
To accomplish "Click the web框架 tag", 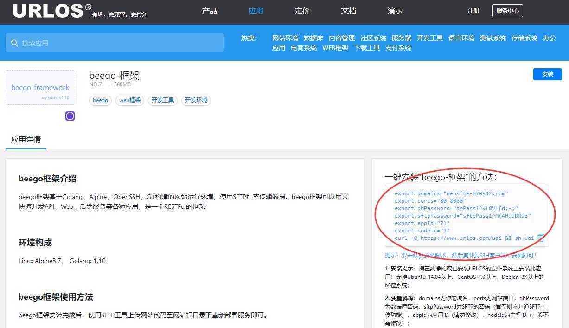I will pyautogui.click(x=130, y=100).
